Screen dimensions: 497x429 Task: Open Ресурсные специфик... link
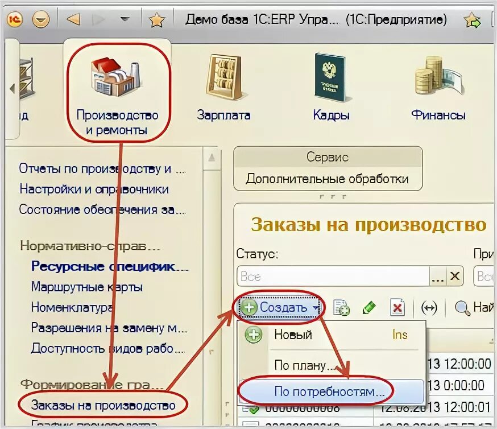[110, 267]
